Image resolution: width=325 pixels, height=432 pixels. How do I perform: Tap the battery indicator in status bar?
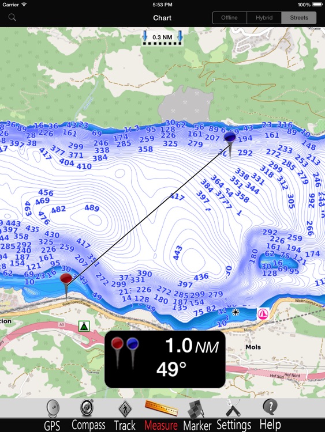click(316, 5)
